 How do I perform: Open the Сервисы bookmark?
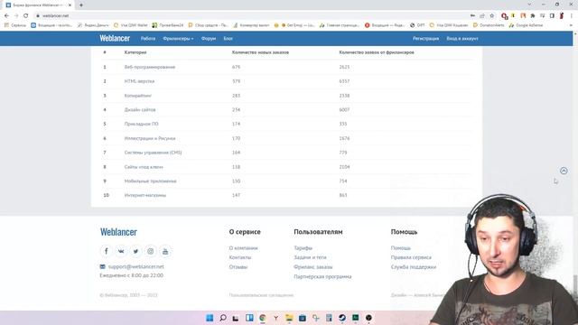[x=15, y=25]
